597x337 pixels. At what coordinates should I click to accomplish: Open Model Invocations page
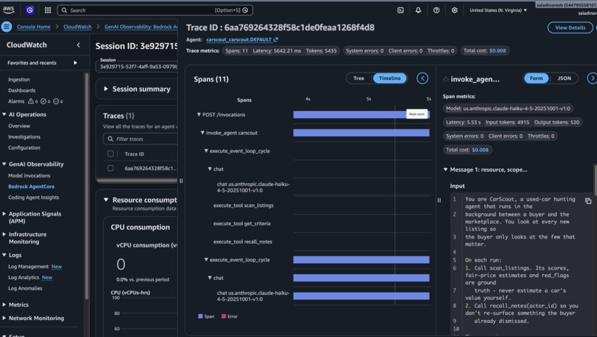click(30, 176)
